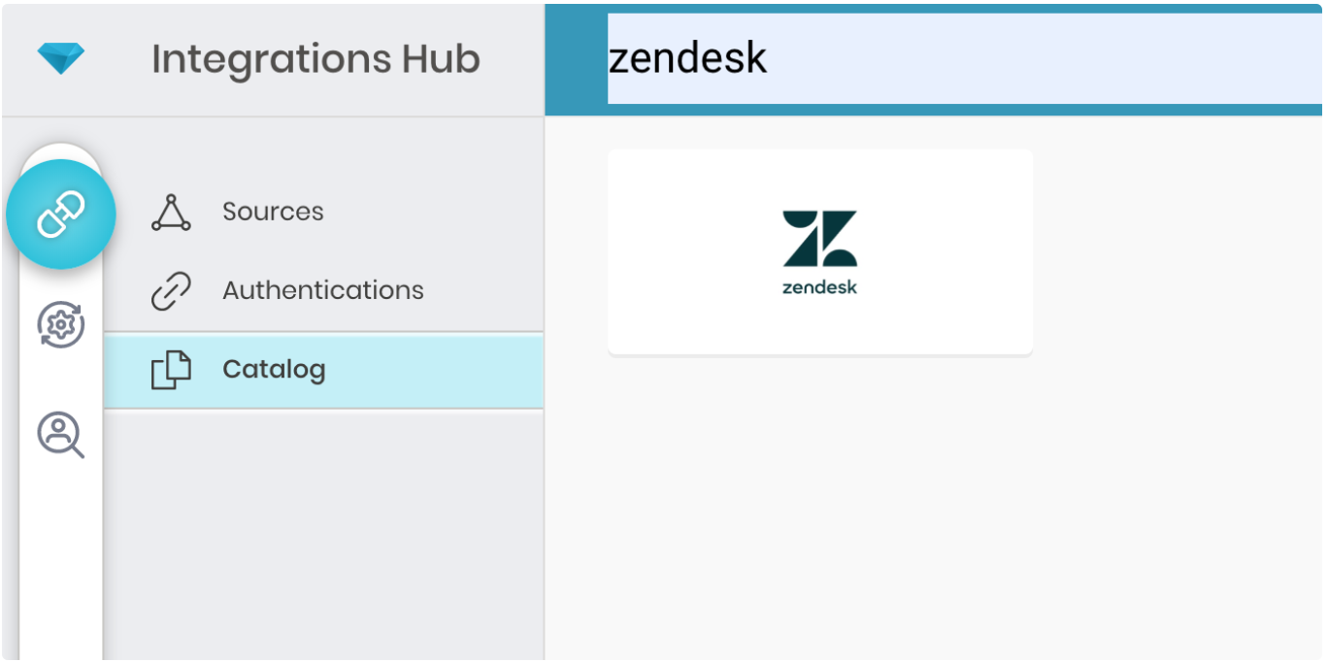The width and height of the screenshot is (1328, 662).
Task: Click the Zendesk Z logo
Action: point(819,239)
